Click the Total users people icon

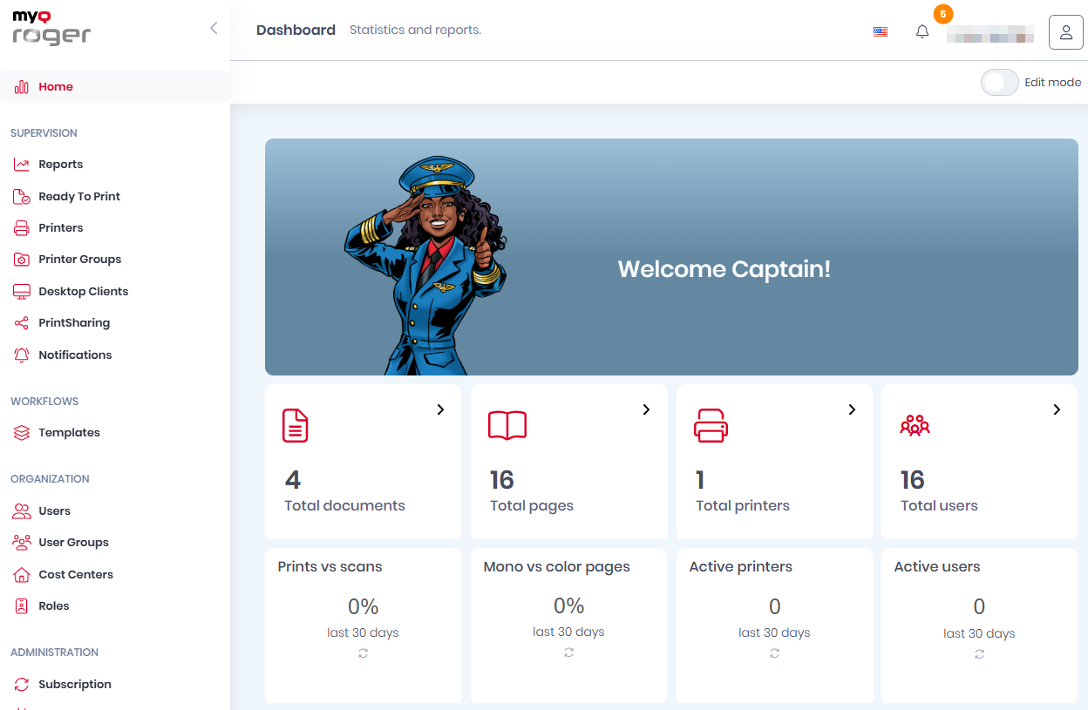pos(915,425)
